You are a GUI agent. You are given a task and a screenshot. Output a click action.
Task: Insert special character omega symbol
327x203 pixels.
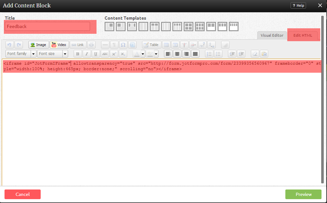click(x=123, y=45)
